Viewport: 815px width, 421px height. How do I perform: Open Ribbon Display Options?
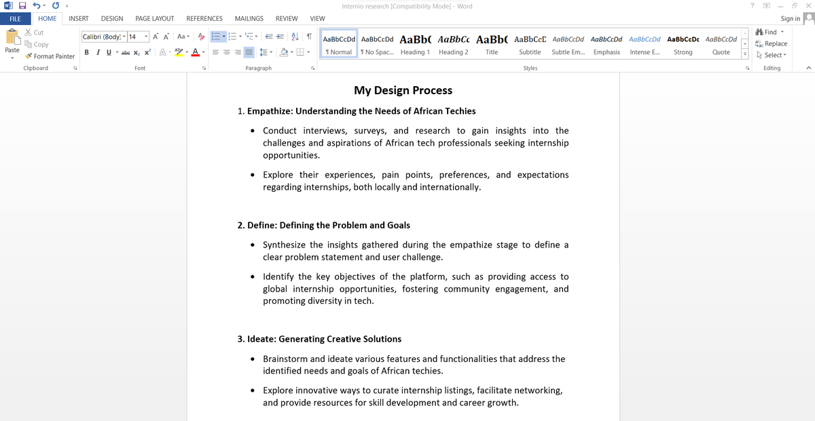click(767, 6)
